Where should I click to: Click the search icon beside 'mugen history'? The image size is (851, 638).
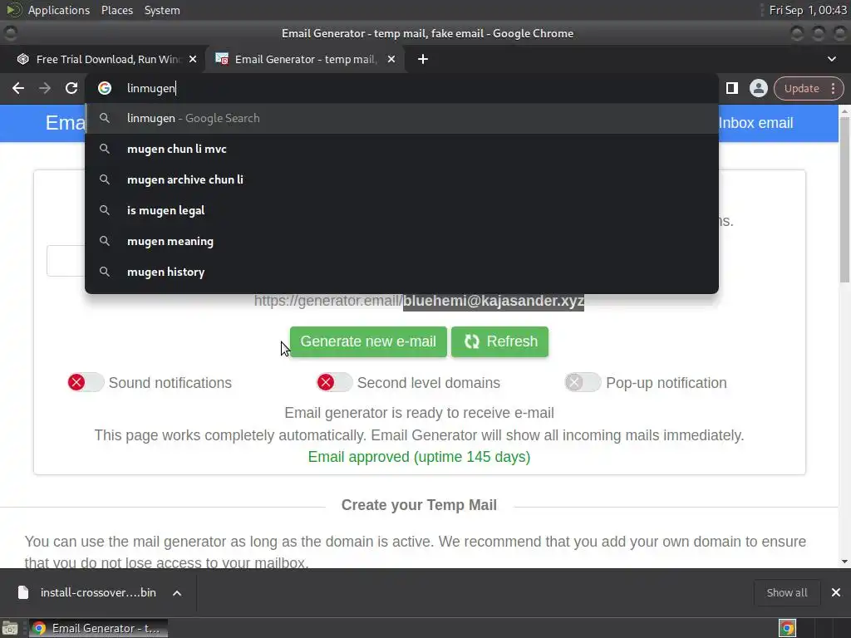point(105,272)
